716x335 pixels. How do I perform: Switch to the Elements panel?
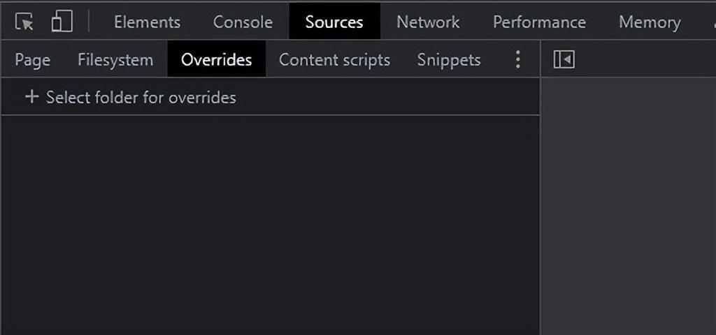click(x=147, y=22)
